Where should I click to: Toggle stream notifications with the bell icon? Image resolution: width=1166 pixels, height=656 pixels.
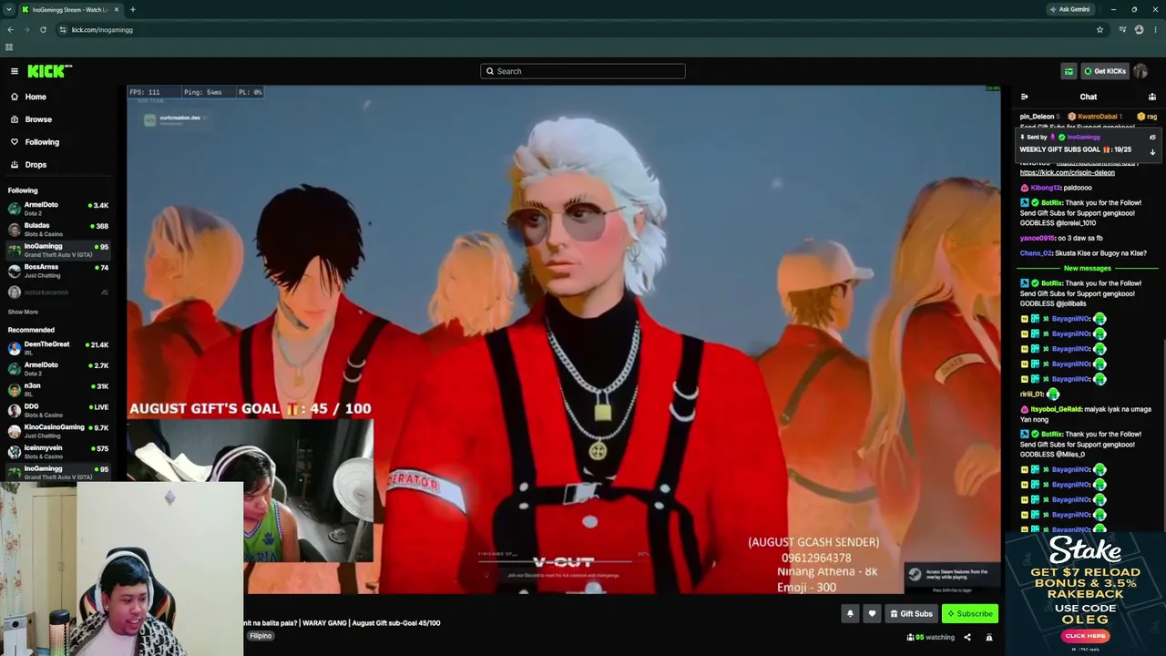850,613
